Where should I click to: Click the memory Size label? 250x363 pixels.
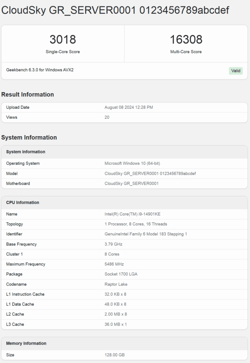coord(10,355)
